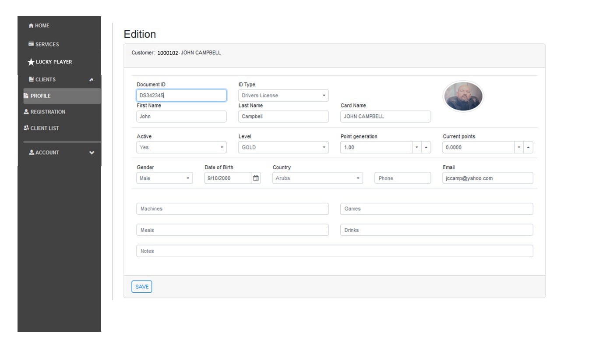Click the Date of Birth field
The width and height of the screenshot is (596, 348).
(228, 178)
